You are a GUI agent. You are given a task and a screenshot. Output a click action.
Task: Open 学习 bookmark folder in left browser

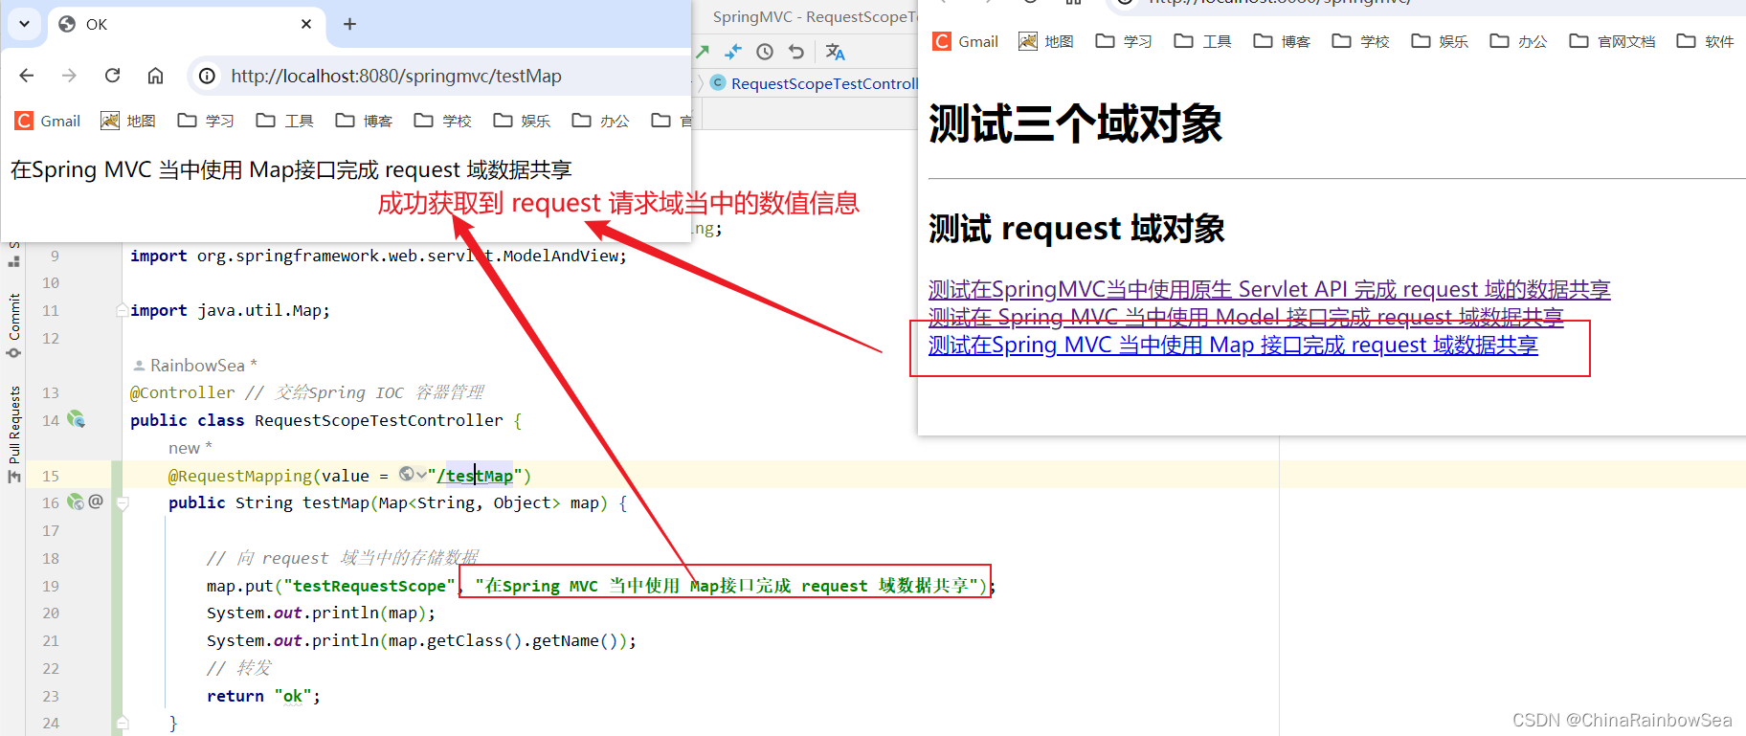(206, 121)
